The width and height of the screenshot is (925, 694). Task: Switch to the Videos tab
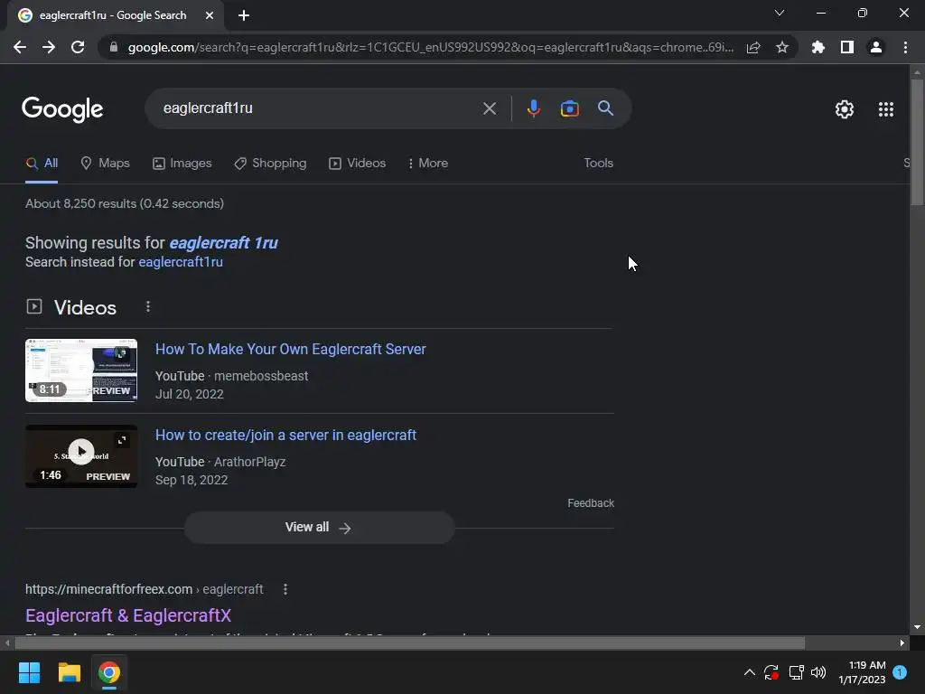point(358,163)
